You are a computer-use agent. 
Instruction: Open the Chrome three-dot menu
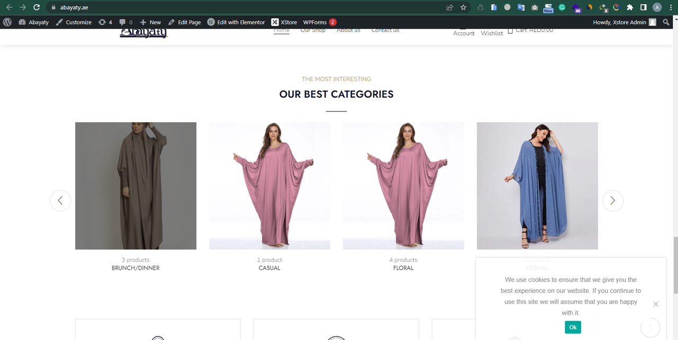tap(671, 7)
